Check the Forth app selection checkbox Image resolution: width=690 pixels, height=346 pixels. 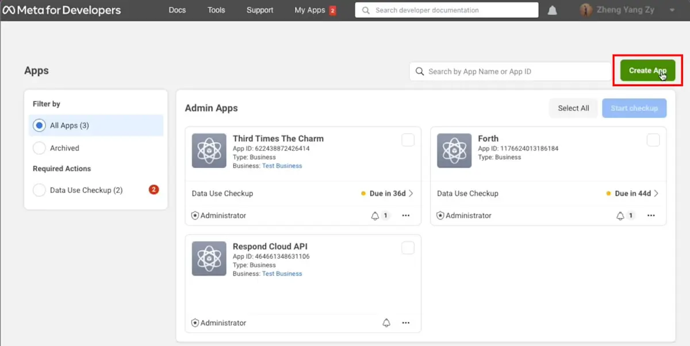[x=653, y=140]
